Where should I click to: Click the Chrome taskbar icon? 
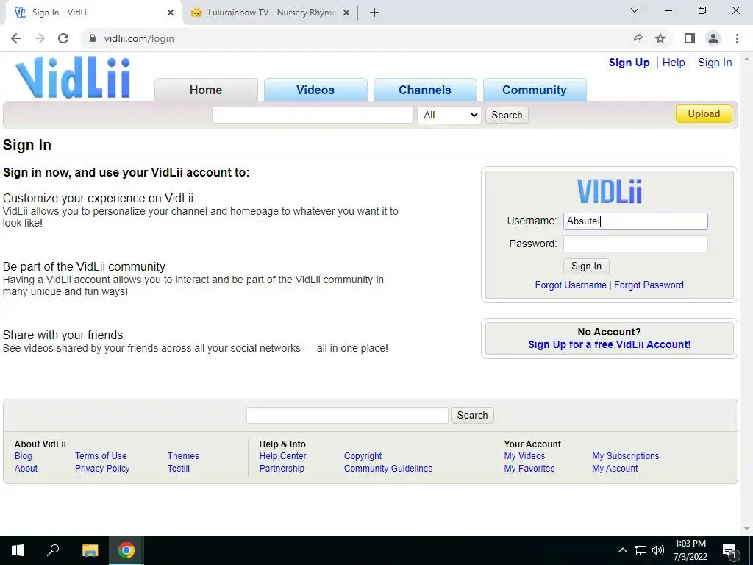coord(126,550)
